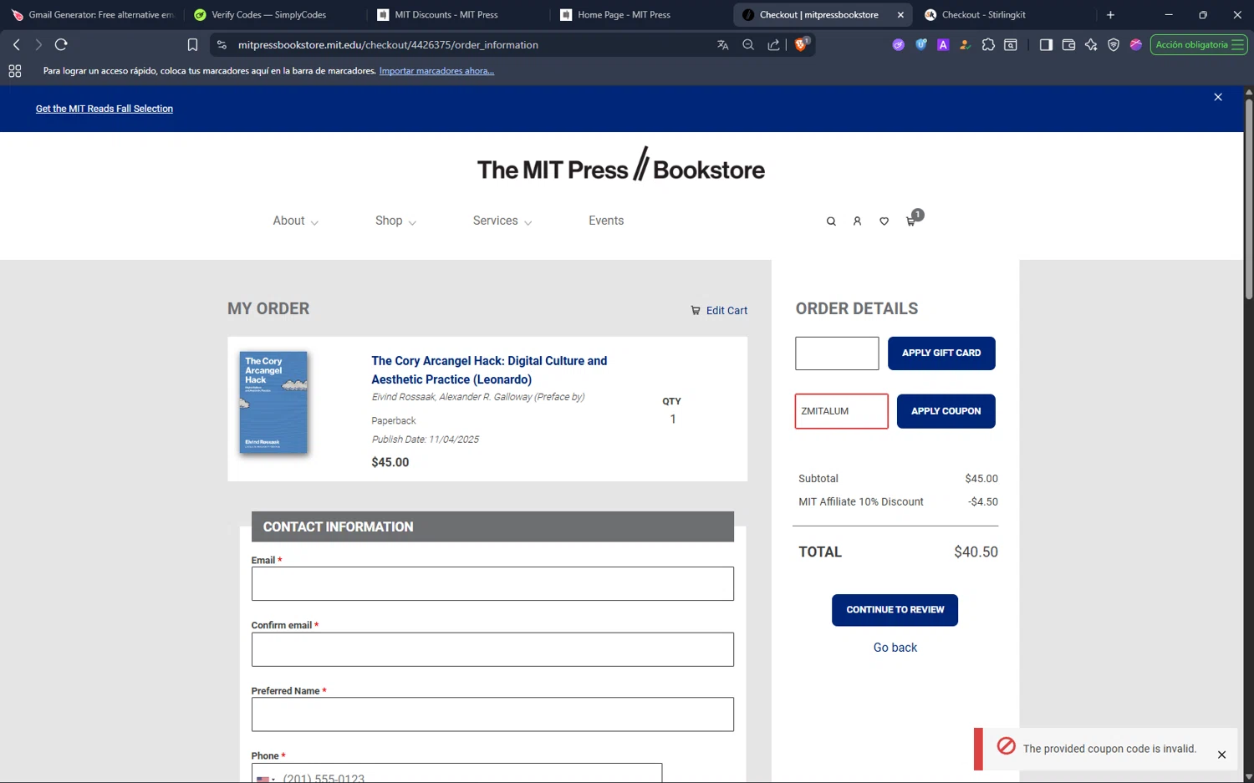The width and height of the screenshot is (1254, 783).
Task: Focus the Email input field
Action: [492, 584]
